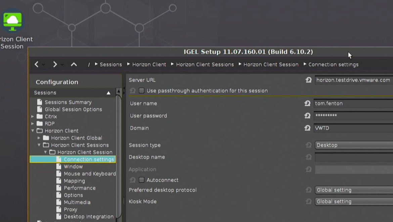Open the Mapping settings page
393x222 pixels.
tap(74, 181)
